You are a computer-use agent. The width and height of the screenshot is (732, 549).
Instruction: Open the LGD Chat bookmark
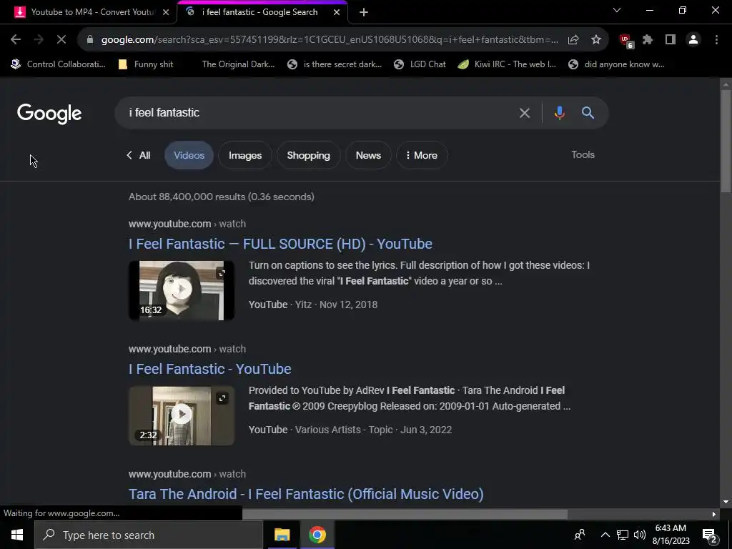click(420, 64)
